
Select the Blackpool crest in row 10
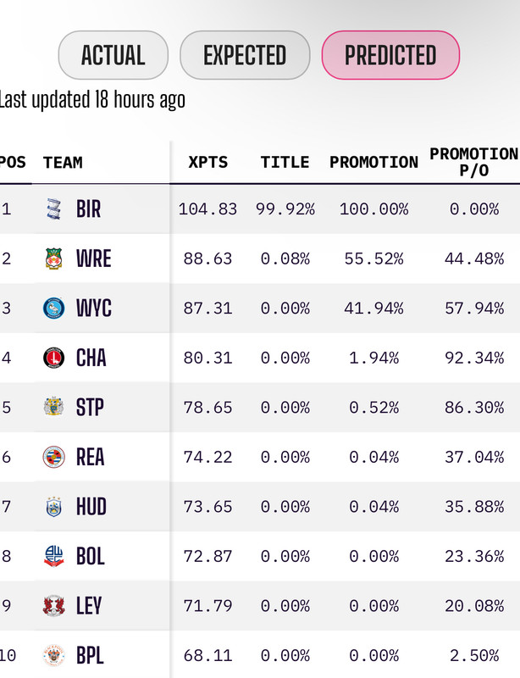click(54, 655)
